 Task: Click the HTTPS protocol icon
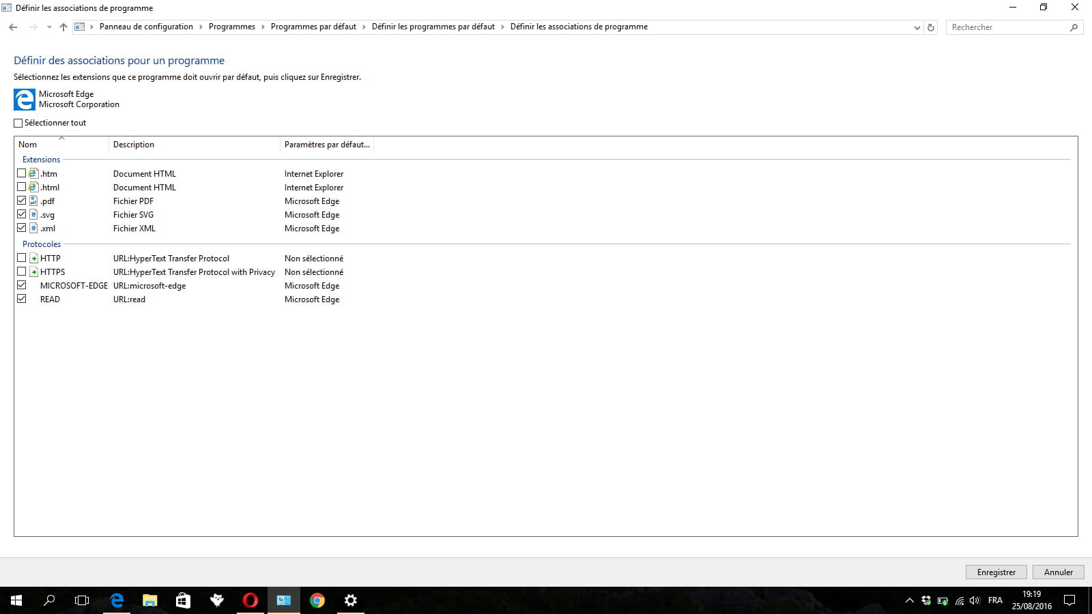pos(33,272)
